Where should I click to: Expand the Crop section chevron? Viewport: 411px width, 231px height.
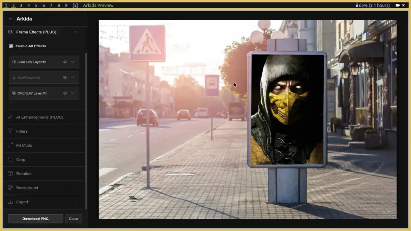click(x=75, y=159)
